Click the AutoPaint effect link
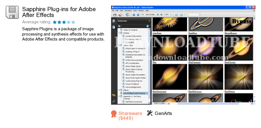The height and width of the screenshot is (128, 261). 157,33
